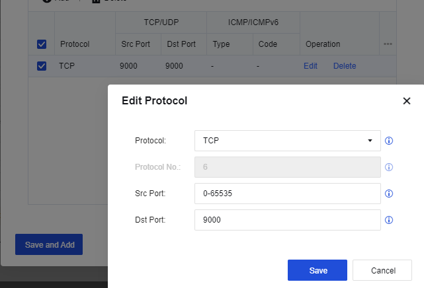
Task: Toggle the select-all checkbox in table header
Action: coord(42,44)
